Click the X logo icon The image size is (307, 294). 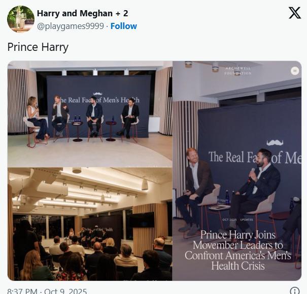coord(295,13)
